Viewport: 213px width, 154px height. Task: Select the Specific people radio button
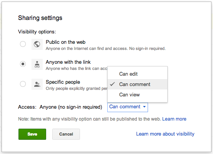(x=23, y=84)
